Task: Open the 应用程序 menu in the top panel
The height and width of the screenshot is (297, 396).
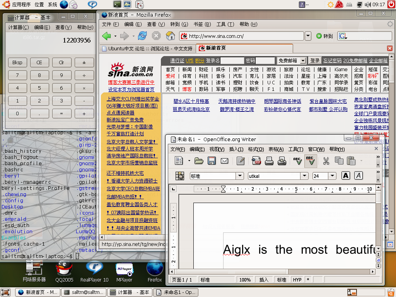Action: pyautogui.click(x=21, y=4)
